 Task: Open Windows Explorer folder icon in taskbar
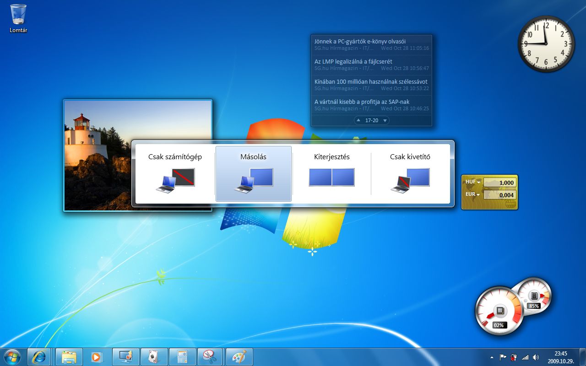69,356
